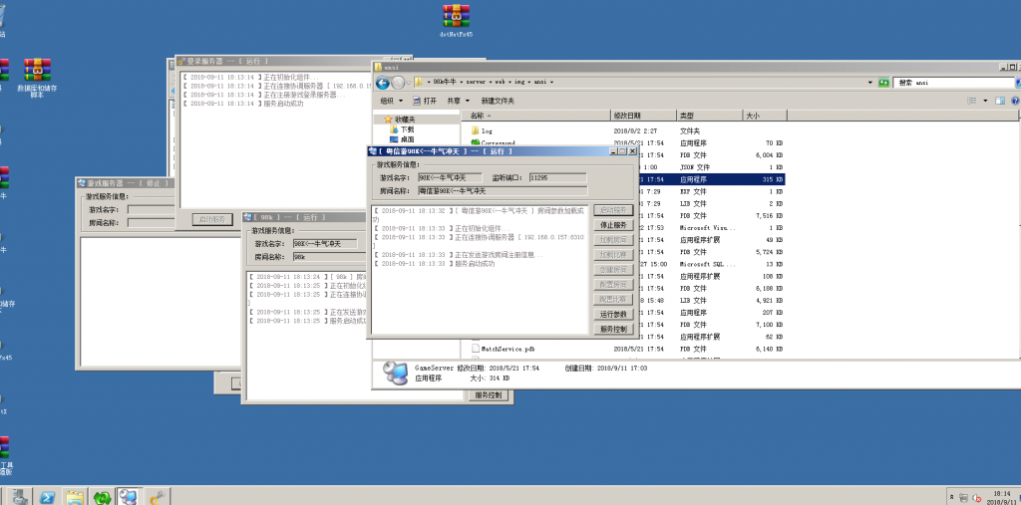Click the highlighted row showing 315 KB
The image size is (1021, 505).
[x=712, y=179]
